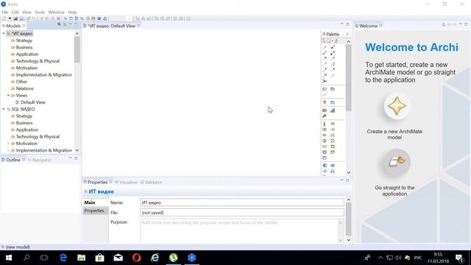The height and width of the screenshot is (265, 471).
Task: Switch to the Navigator tab
Action: (40, 160)
